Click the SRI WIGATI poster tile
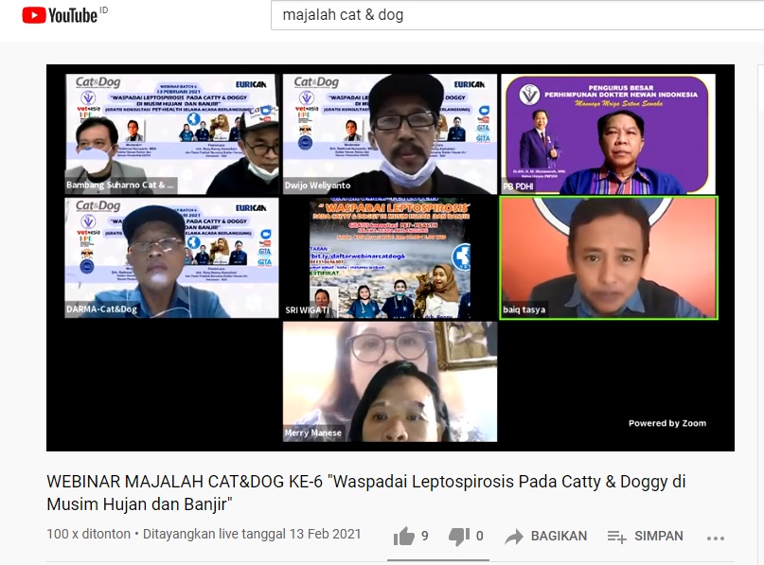Image resolution: width=764 pixels, height=565 pixels. pos(390,257)
